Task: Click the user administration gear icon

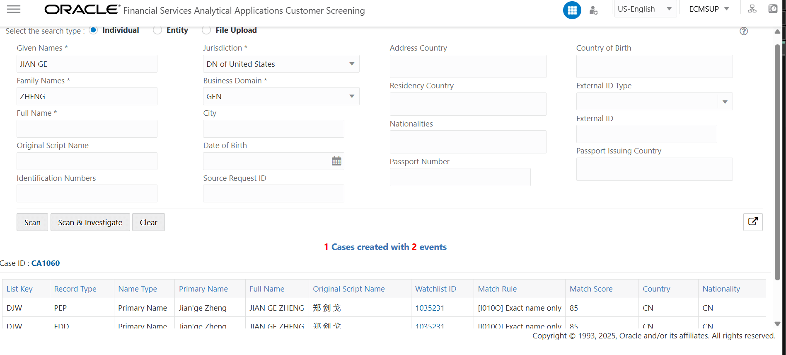Action: [593, 10]
